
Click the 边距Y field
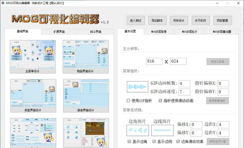coord(223,133)
